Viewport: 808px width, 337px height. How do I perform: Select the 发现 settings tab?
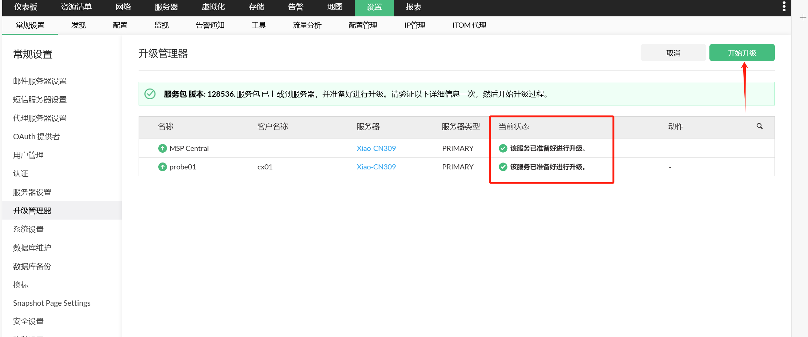(x=79, y=25)
